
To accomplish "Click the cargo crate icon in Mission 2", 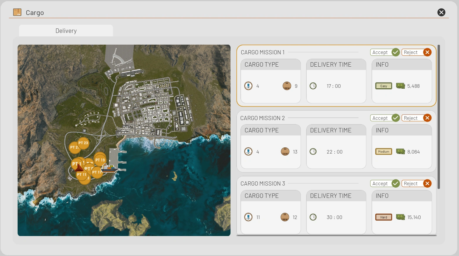I will point(285,152).
